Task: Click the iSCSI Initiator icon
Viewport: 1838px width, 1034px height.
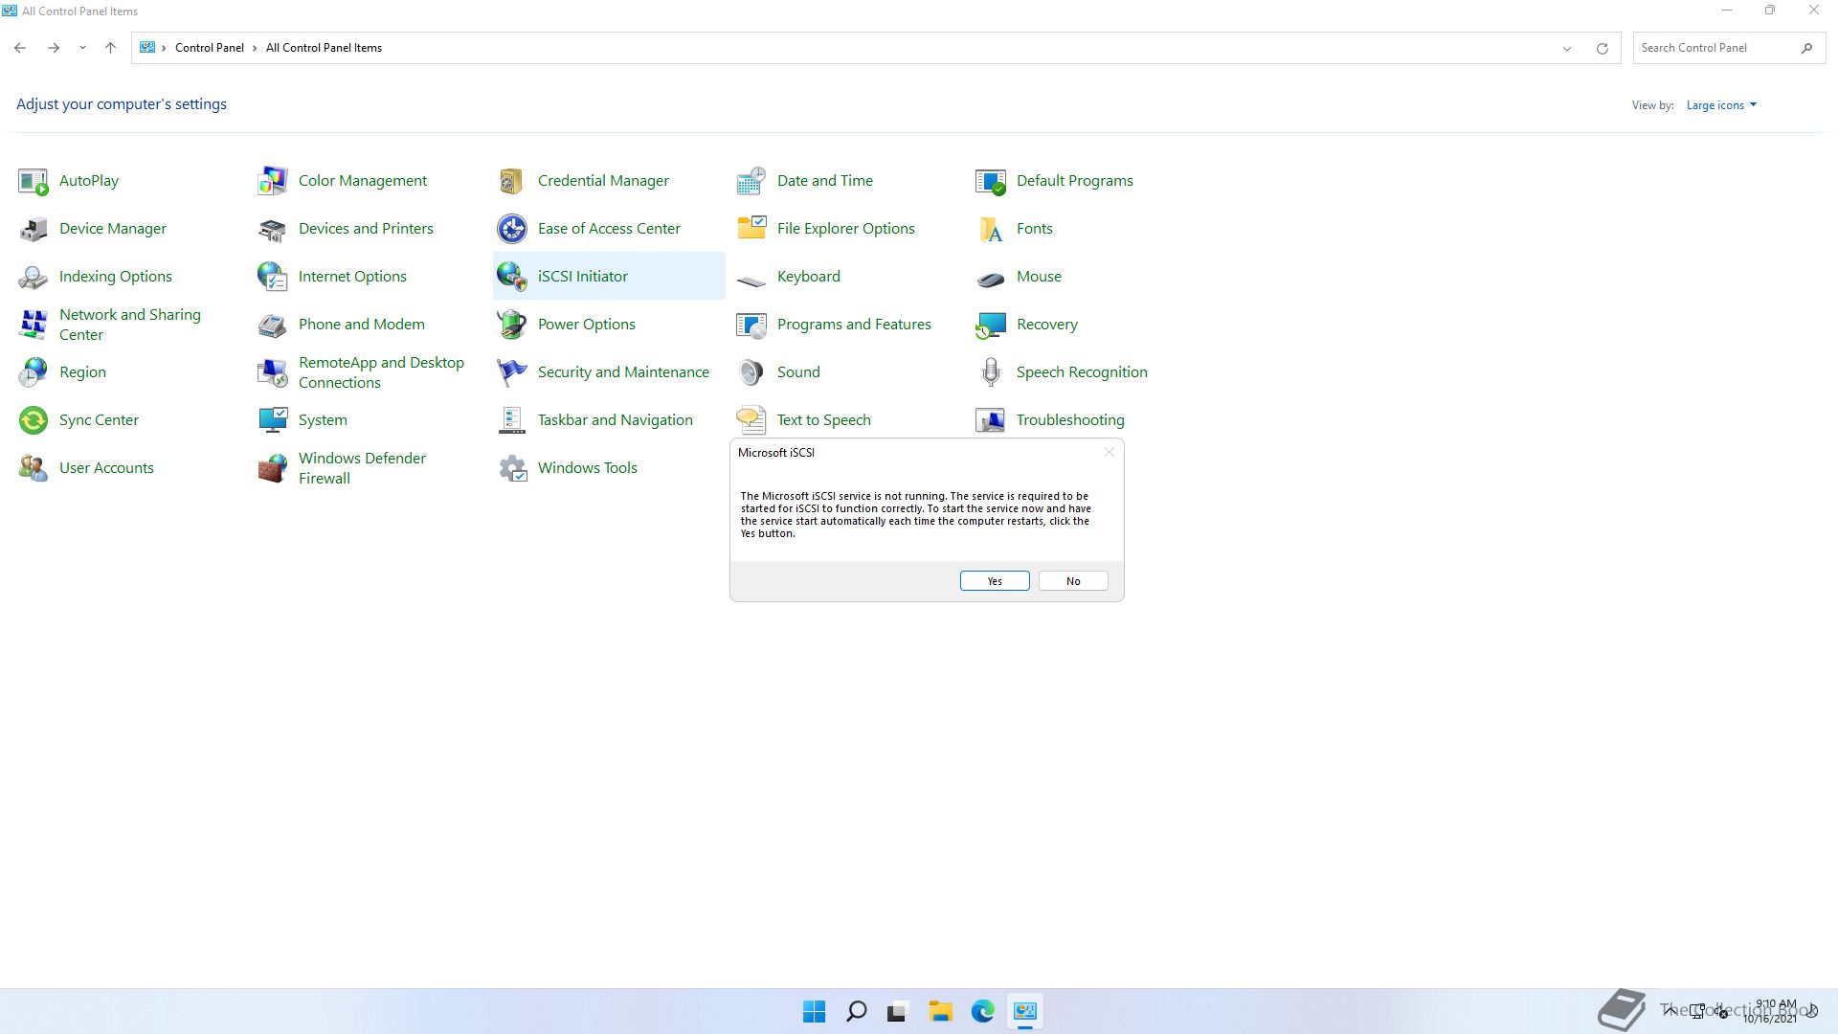Action: (511, 277)
